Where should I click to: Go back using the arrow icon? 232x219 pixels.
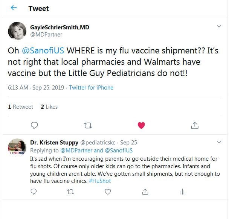[x=14, y=8]
